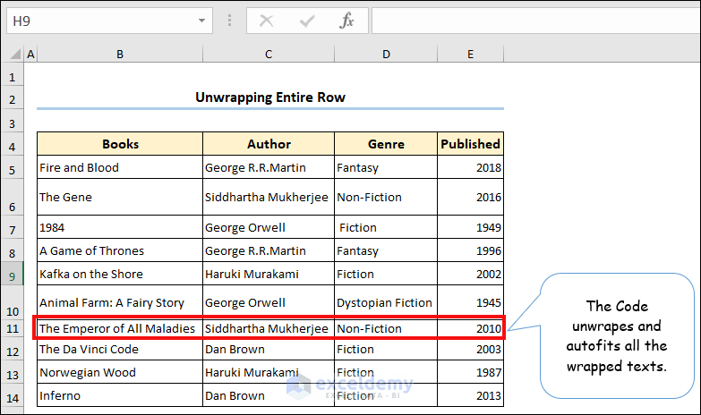Viewport: 701px width, 415px height.
Task: Select row 7 header
Action: coord(12,227)
